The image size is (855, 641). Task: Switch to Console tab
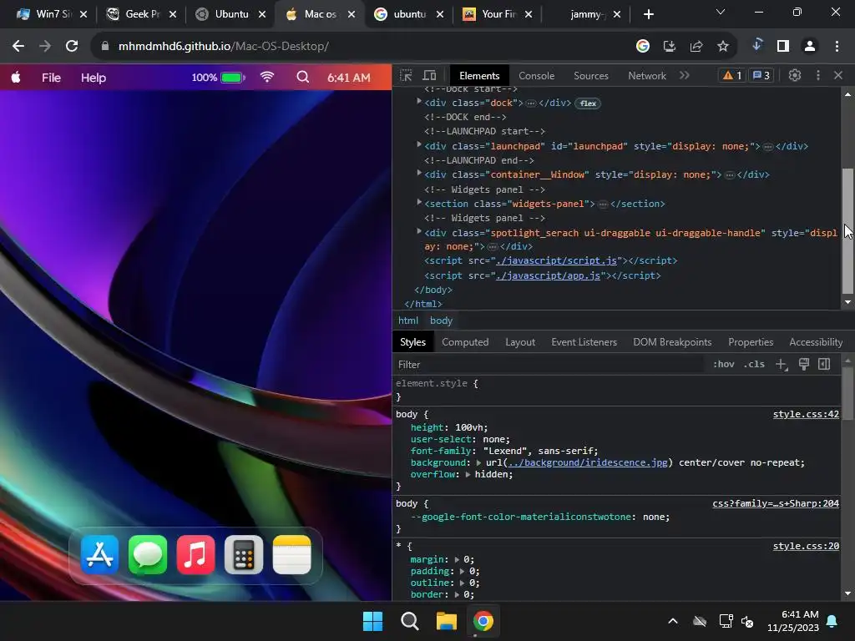[536, 76]
